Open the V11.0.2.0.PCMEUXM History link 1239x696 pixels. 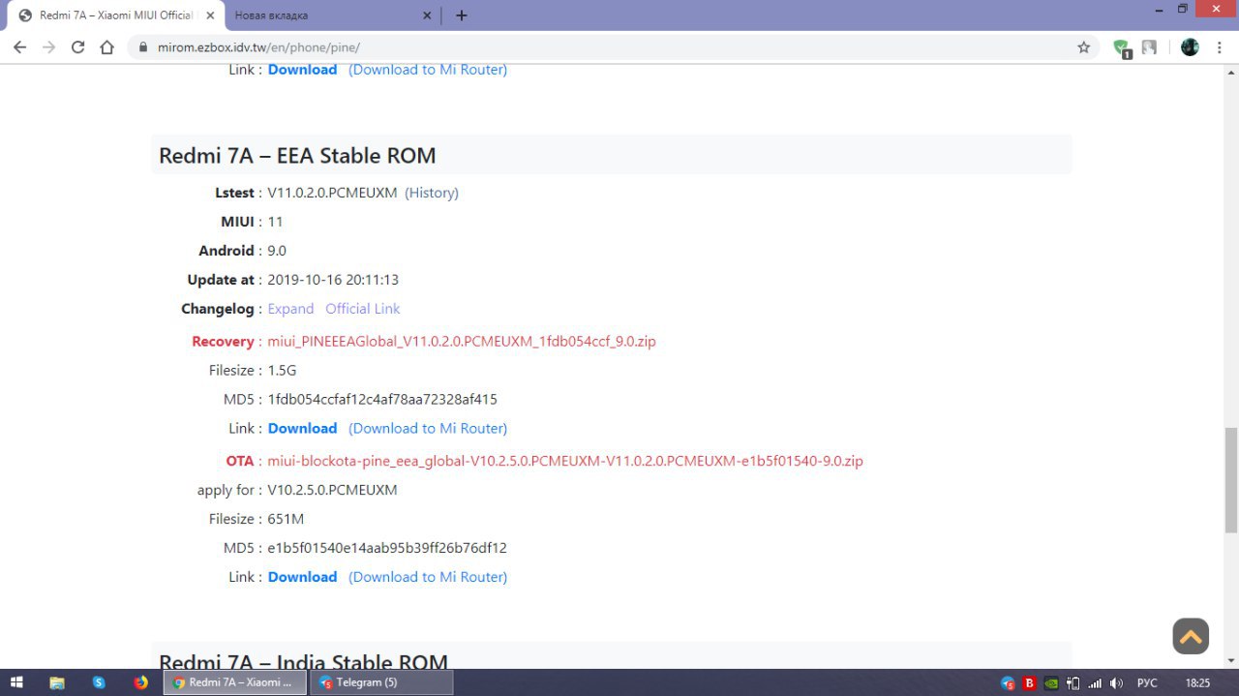432,193
